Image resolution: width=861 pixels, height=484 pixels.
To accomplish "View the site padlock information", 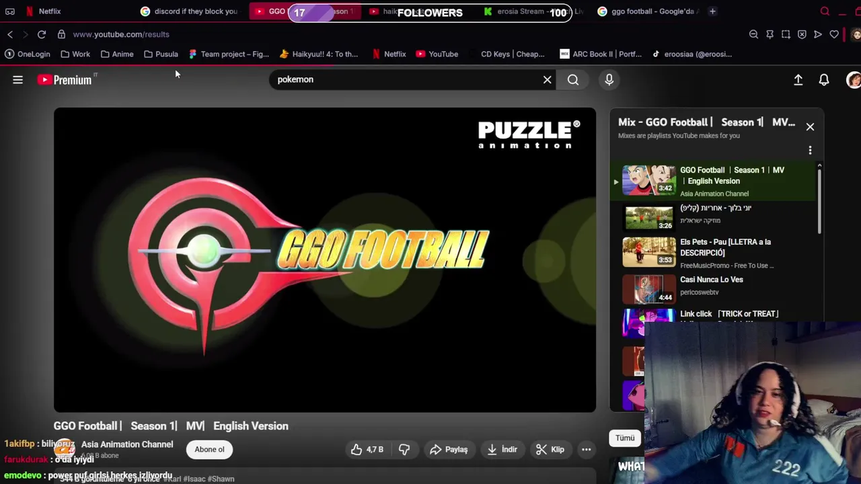I will (x=61, y=34).
